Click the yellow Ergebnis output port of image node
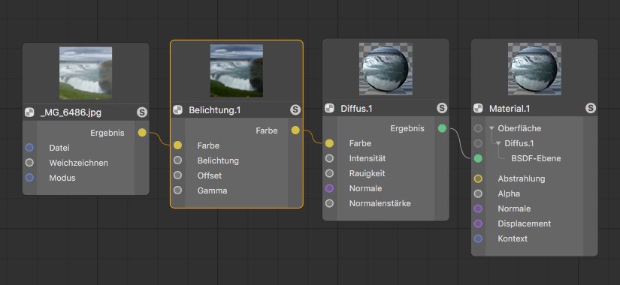 [142, 133]
